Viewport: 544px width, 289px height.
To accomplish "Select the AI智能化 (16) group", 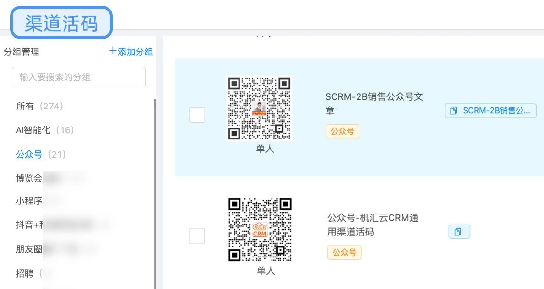I will 44,130.
